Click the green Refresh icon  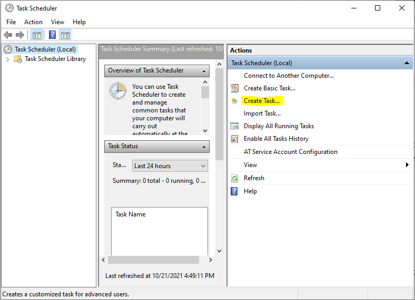(234, 178)
